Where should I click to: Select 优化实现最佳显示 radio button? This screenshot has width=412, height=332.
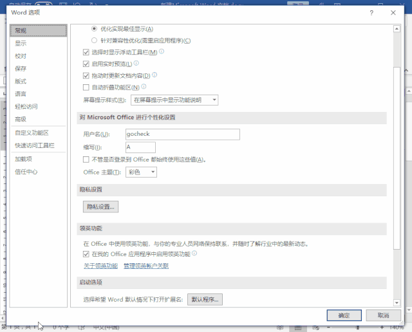(94, 28)
